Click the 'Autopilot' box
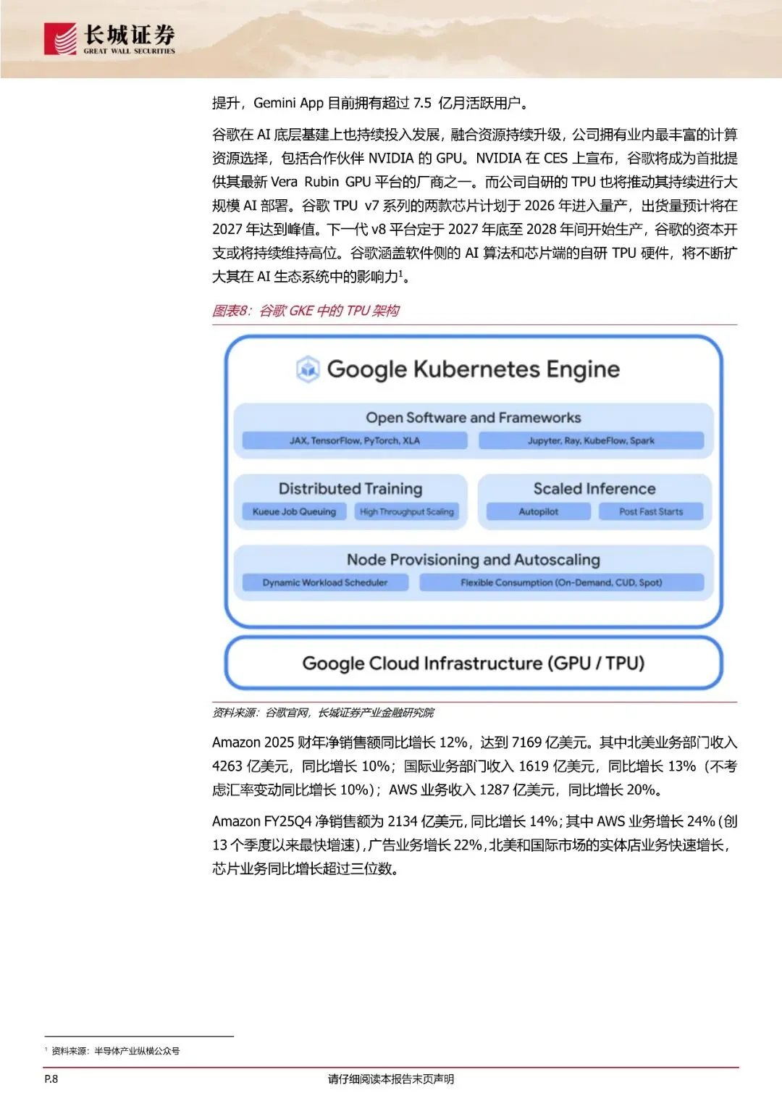782x1106 pixels. click(x=539, y=511)
